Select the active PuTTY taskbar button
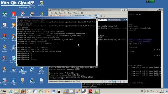This screenshot has height=94, width=168. tap(84, 91)
